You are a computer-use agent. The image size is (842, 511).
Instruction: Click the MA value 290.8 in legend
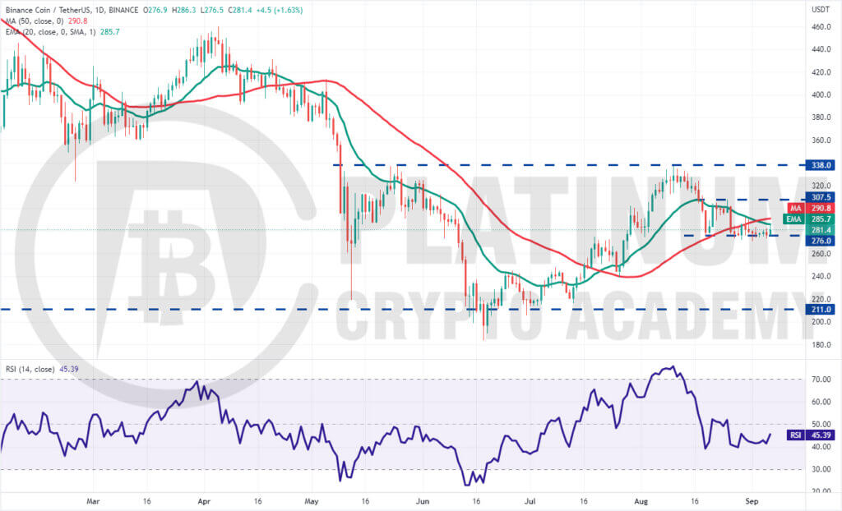78,21
